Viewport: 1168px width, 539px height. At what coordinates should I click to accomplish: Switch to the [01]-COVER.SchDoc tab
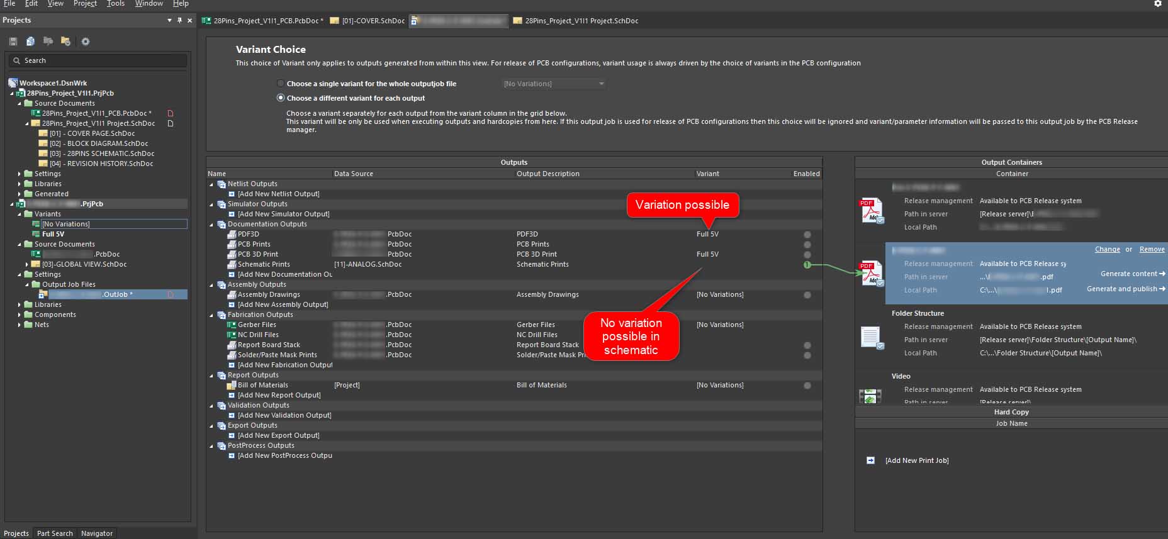click(x=373, y=21)
